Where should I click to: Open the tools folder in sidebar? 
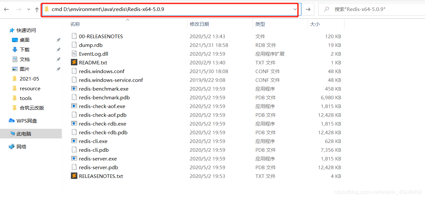click(x=26, y=98)
